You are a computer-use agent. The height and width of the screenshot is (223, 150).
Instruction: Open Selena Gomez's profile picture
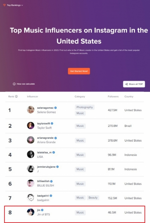click(31, 110)
